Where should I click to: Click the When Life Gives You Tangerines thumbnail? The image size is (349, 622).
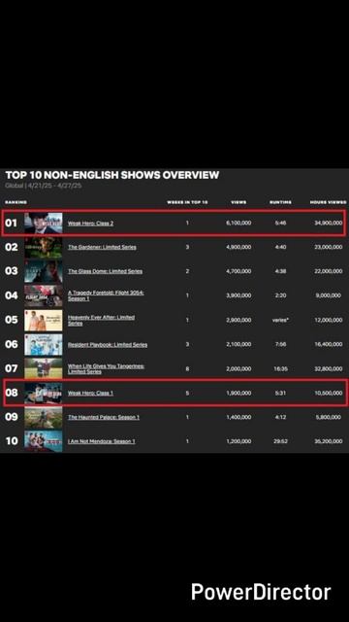pyautogui.click(x=44, y=368)
